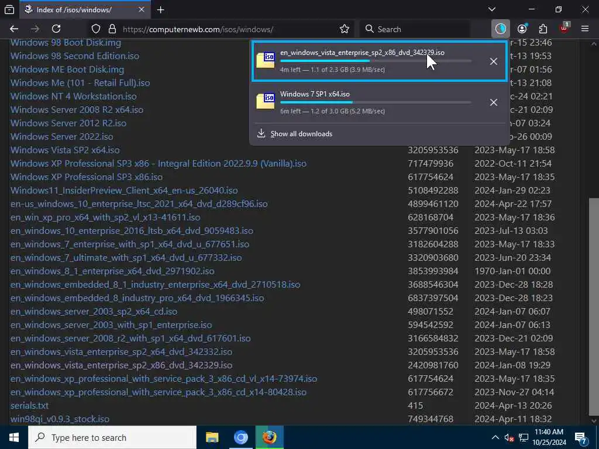Download Windows Vista SP2 x64.iso
599x449 pixels.
(x=65, y=150)
